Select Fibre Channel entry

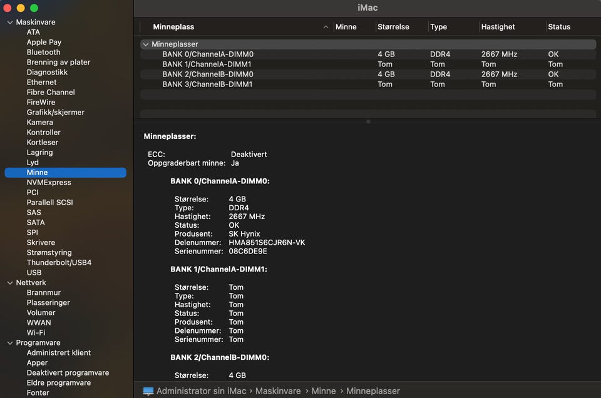tap(51, 92)
